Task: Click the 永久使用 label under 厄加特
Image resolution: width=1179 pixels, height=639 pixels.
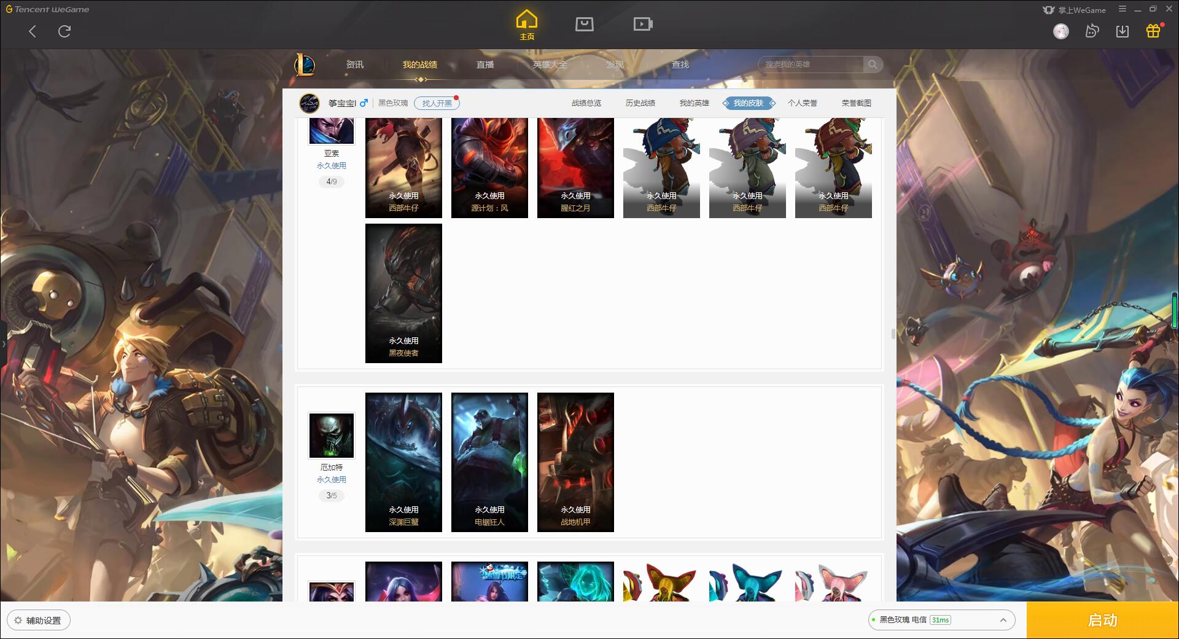Action: pyautogui.click(x=332, y=480)
